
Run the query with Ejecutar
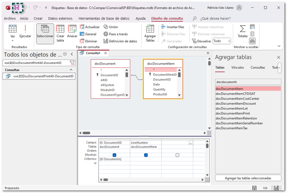[x=25, y=31]
